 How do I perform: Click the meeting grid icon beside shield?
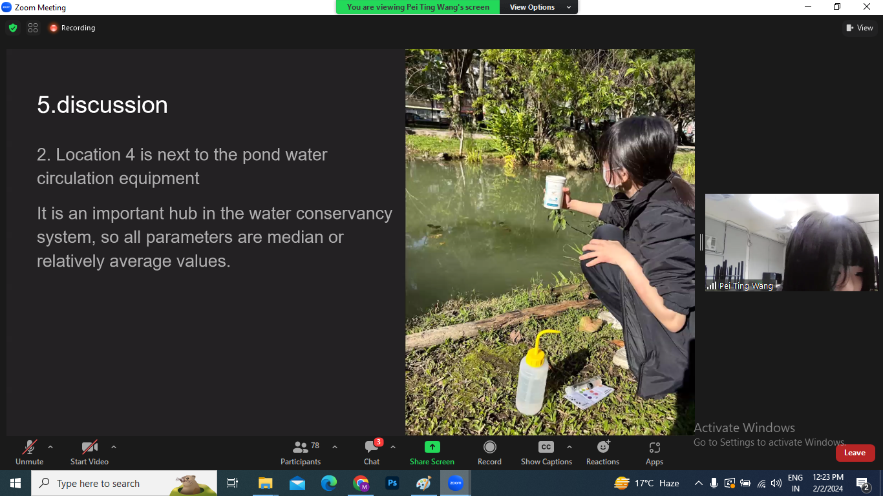pos(33,28)
